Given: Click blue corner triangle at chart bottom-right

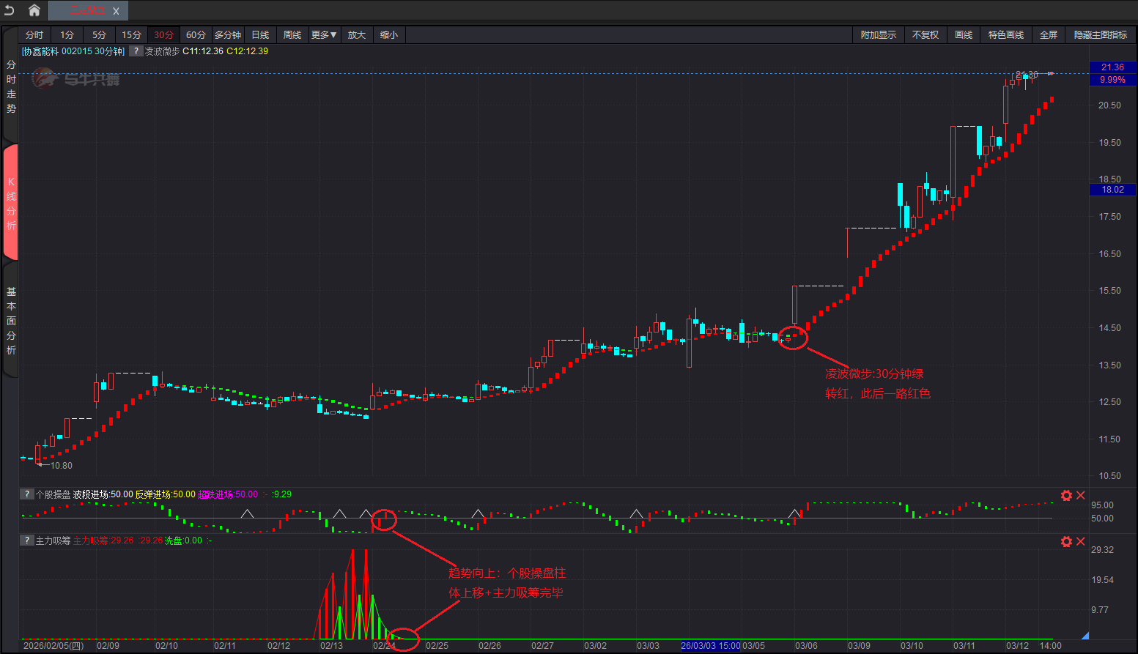Looking at the screenshot, I should click(x=1085, y=636).
